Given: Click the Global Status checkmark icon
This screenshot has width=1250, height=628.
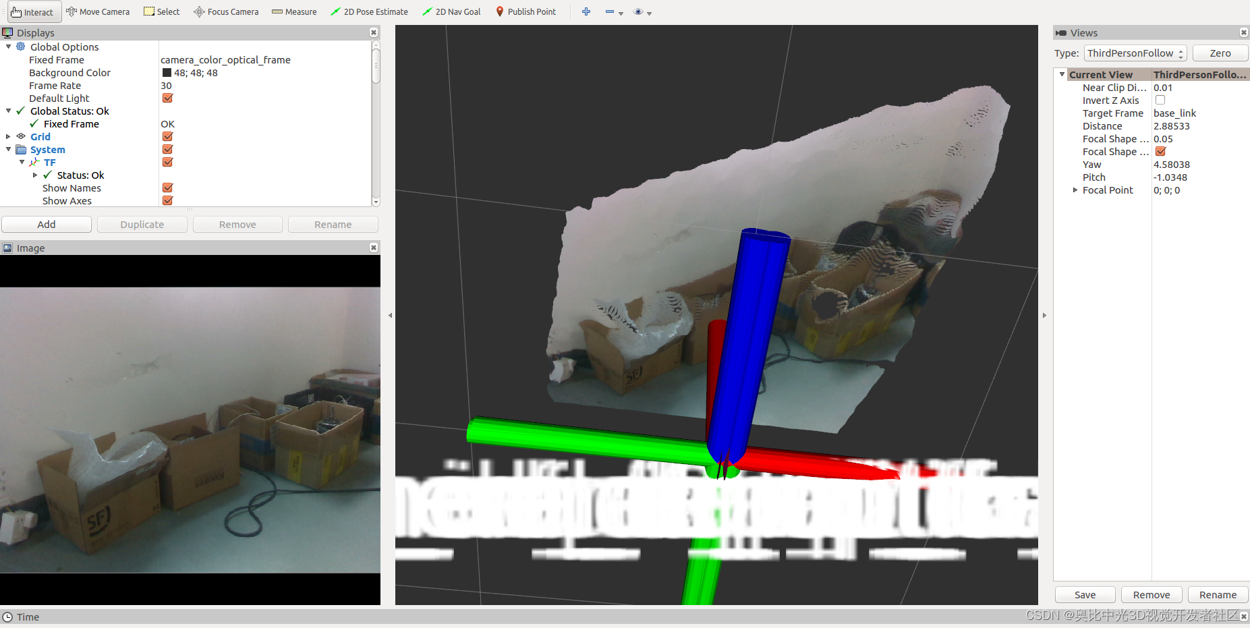Looking at the screenshot, I should (x=21, y=111).
